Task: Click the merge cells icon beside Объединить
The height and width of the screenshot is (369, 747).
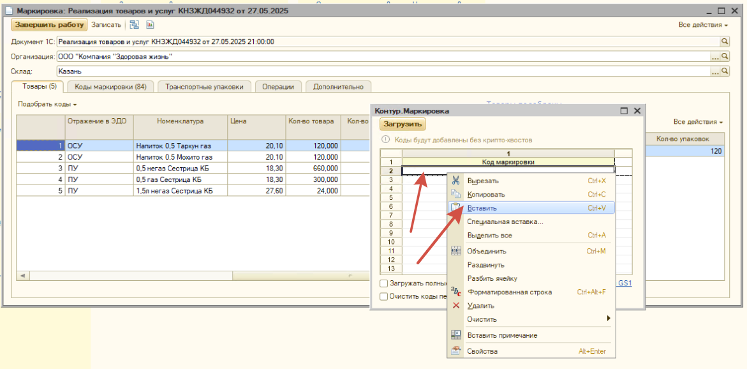Action: click(456, 251)
